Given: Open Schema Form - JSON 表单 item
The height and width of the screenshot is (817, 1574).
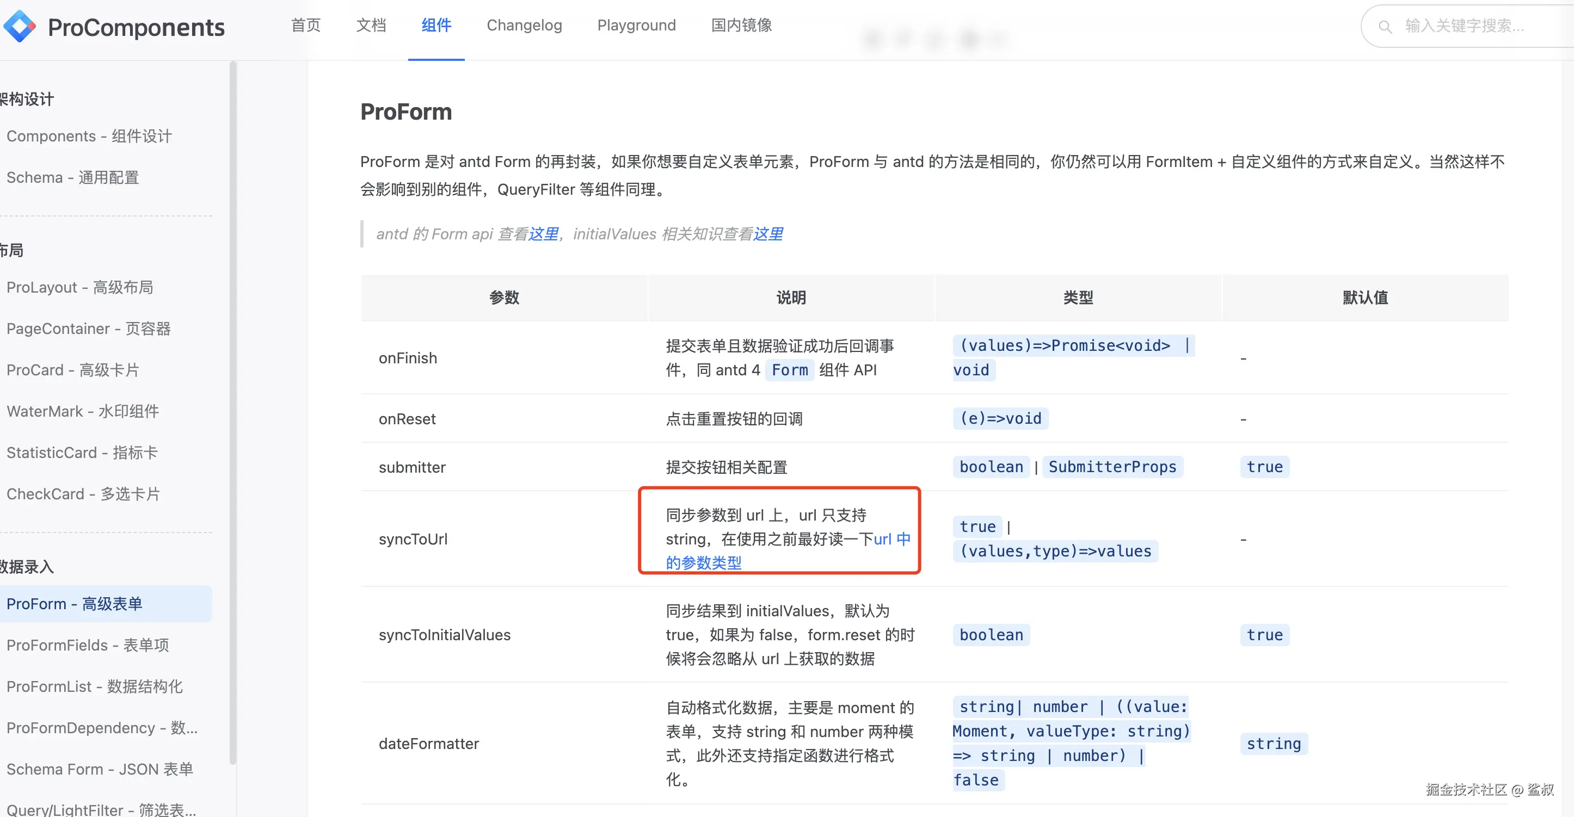Looking at the screenshot, I should (100, 769).
